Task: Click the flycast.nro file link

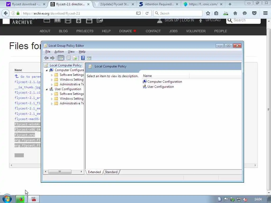Action: [25, 135]
